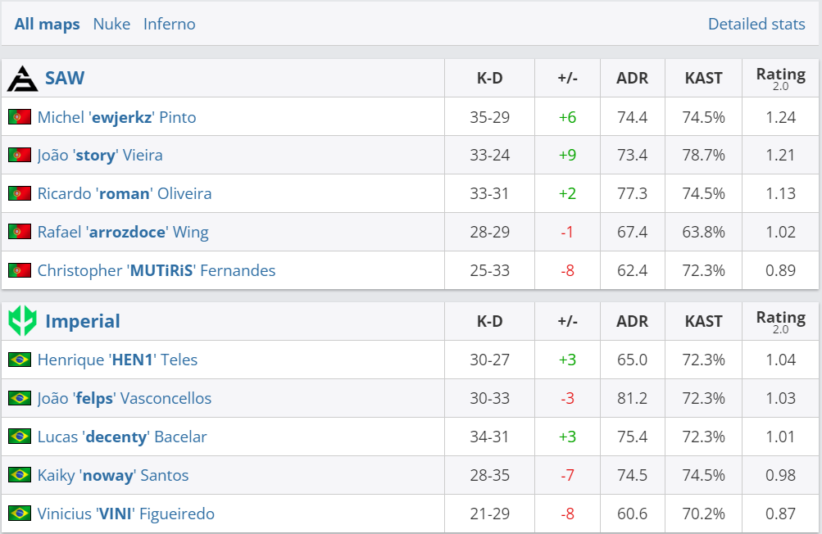Click Portugal flag next to story
The image size is (822, 534).
[x=20, y=155]
